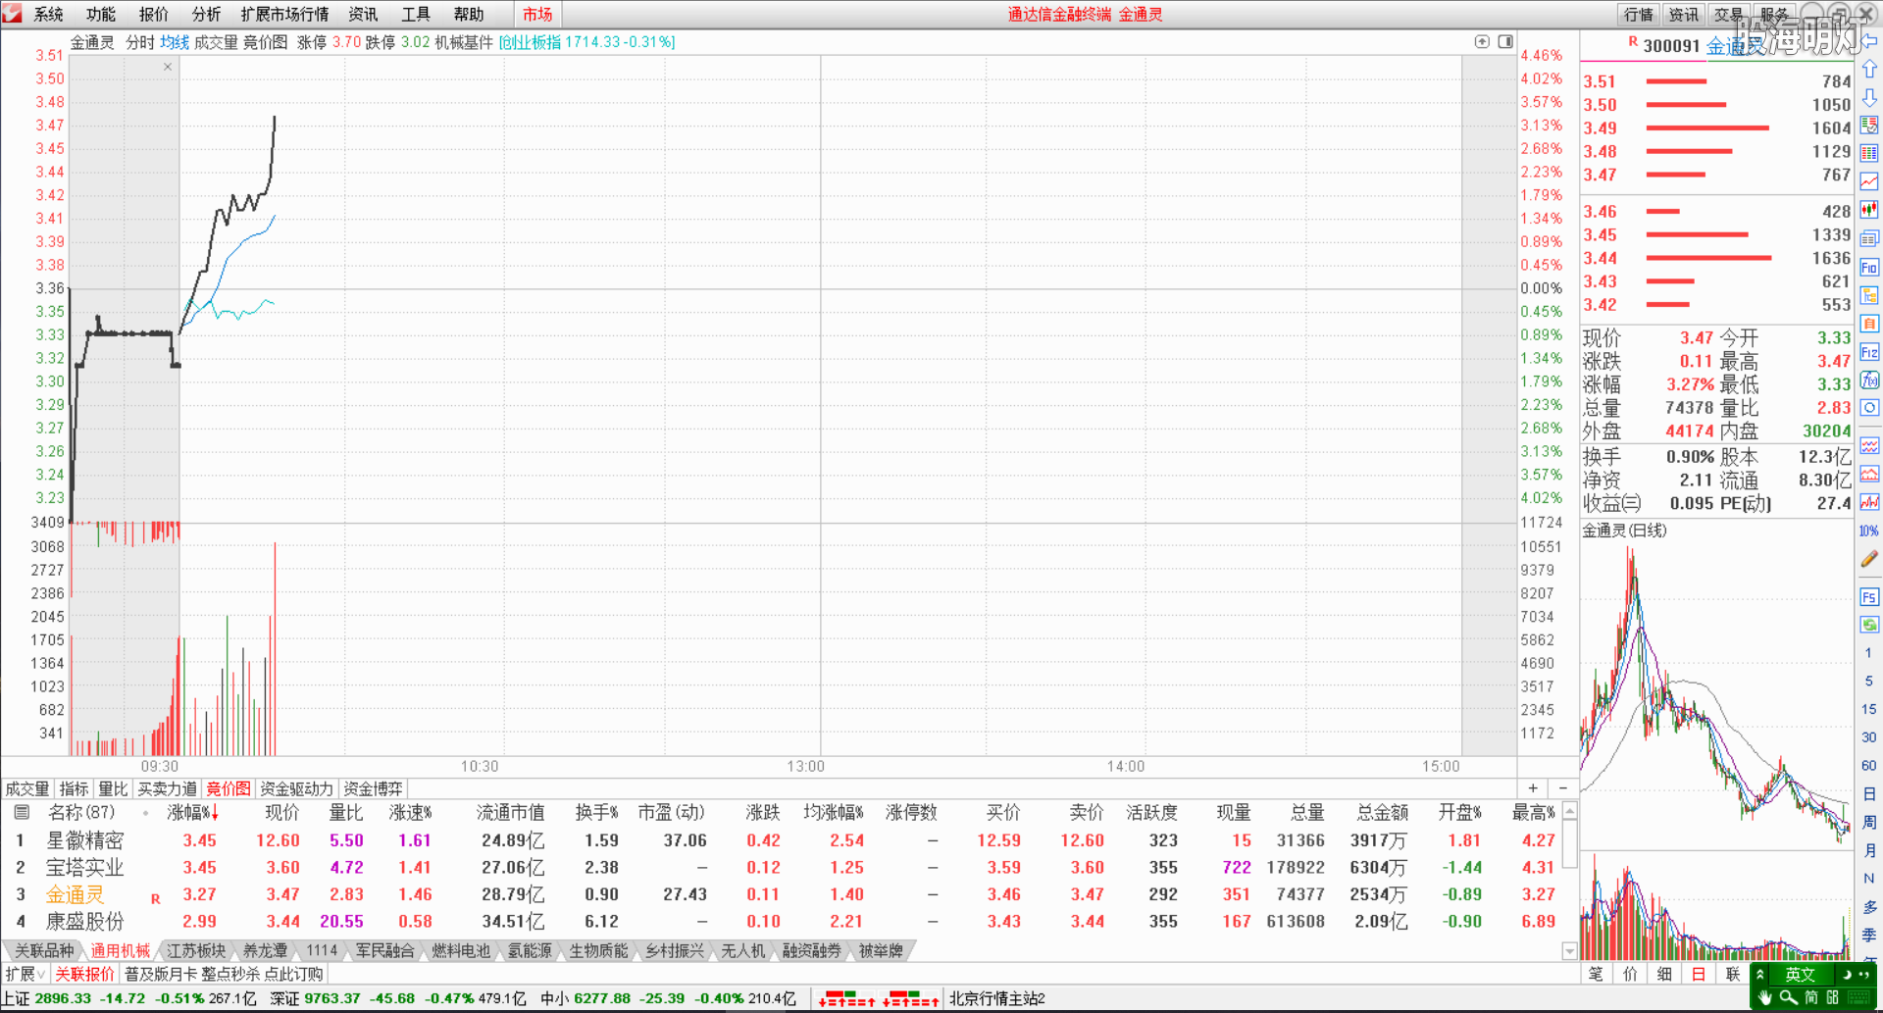Click the 价 price-distribution button
Screen dimensions: 1883x1013
pyautogui.click(x=1630, y=974)
